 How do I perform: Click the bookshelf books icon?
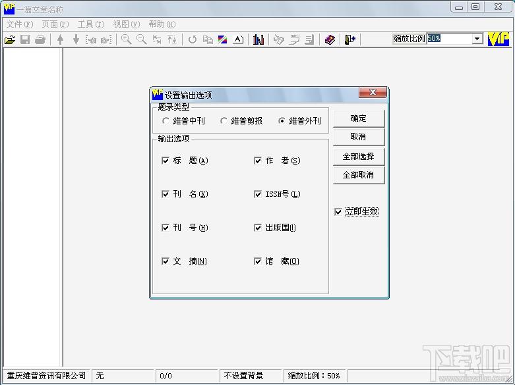(x=258, y=39)
